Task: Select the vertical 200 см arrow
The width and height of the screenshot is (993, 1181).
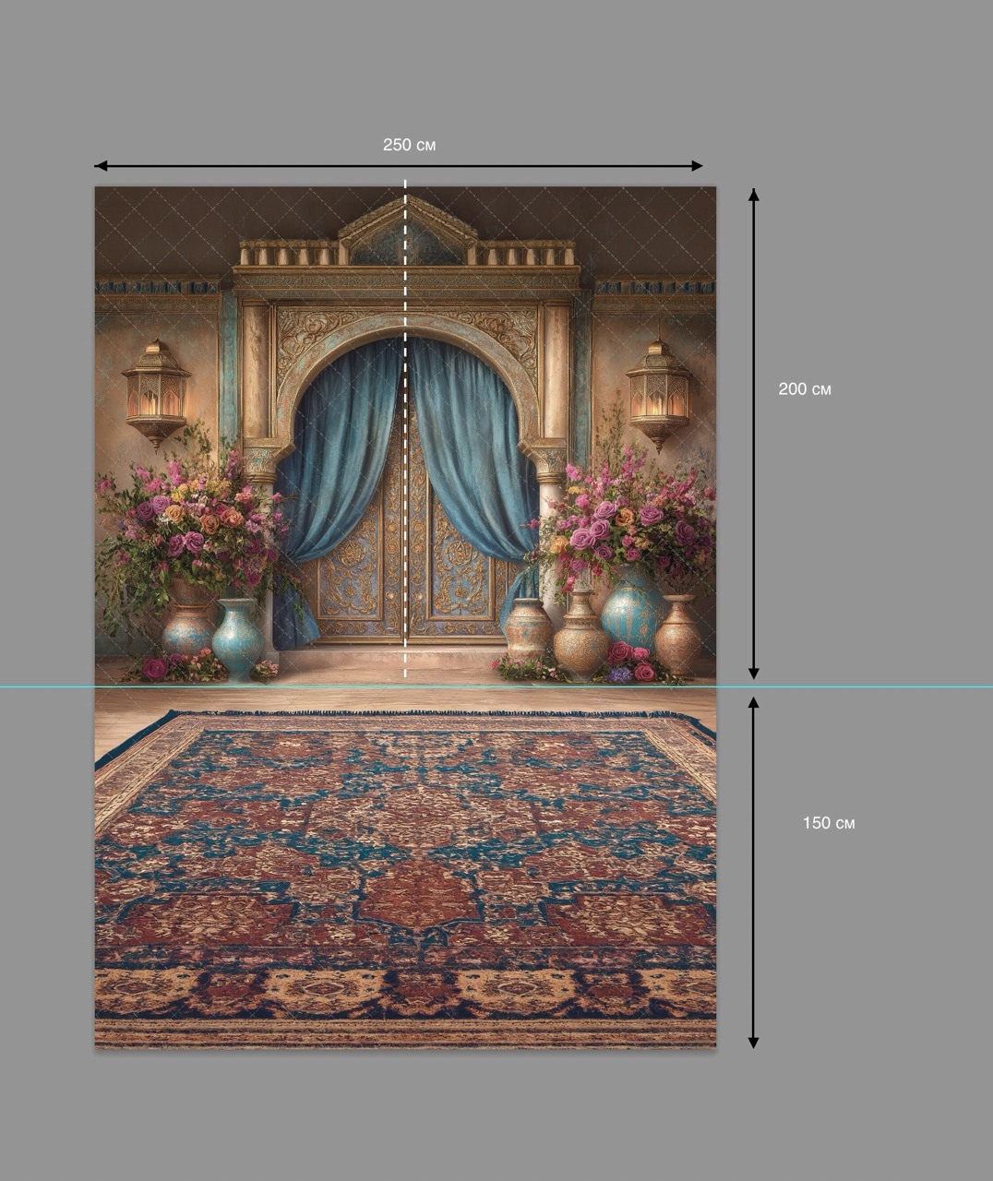Action: click(753, 434)
